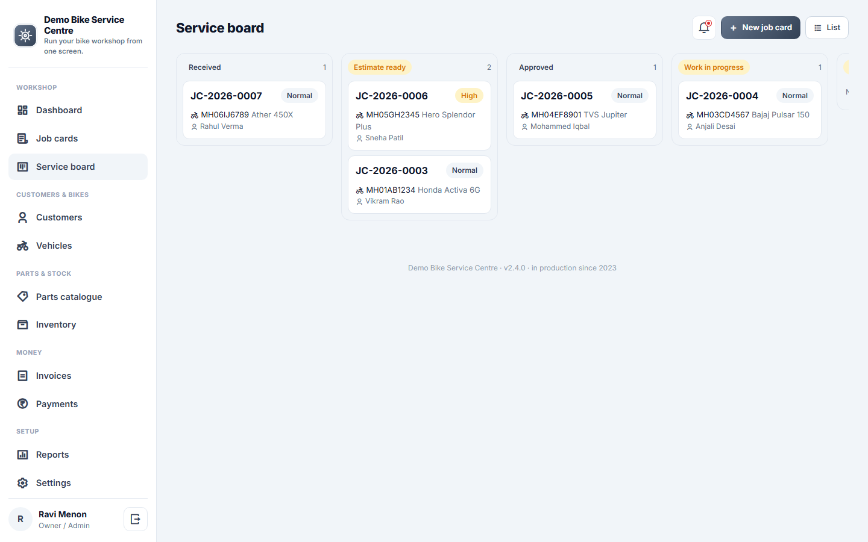Click the Received column header

[x=205, y=67]
